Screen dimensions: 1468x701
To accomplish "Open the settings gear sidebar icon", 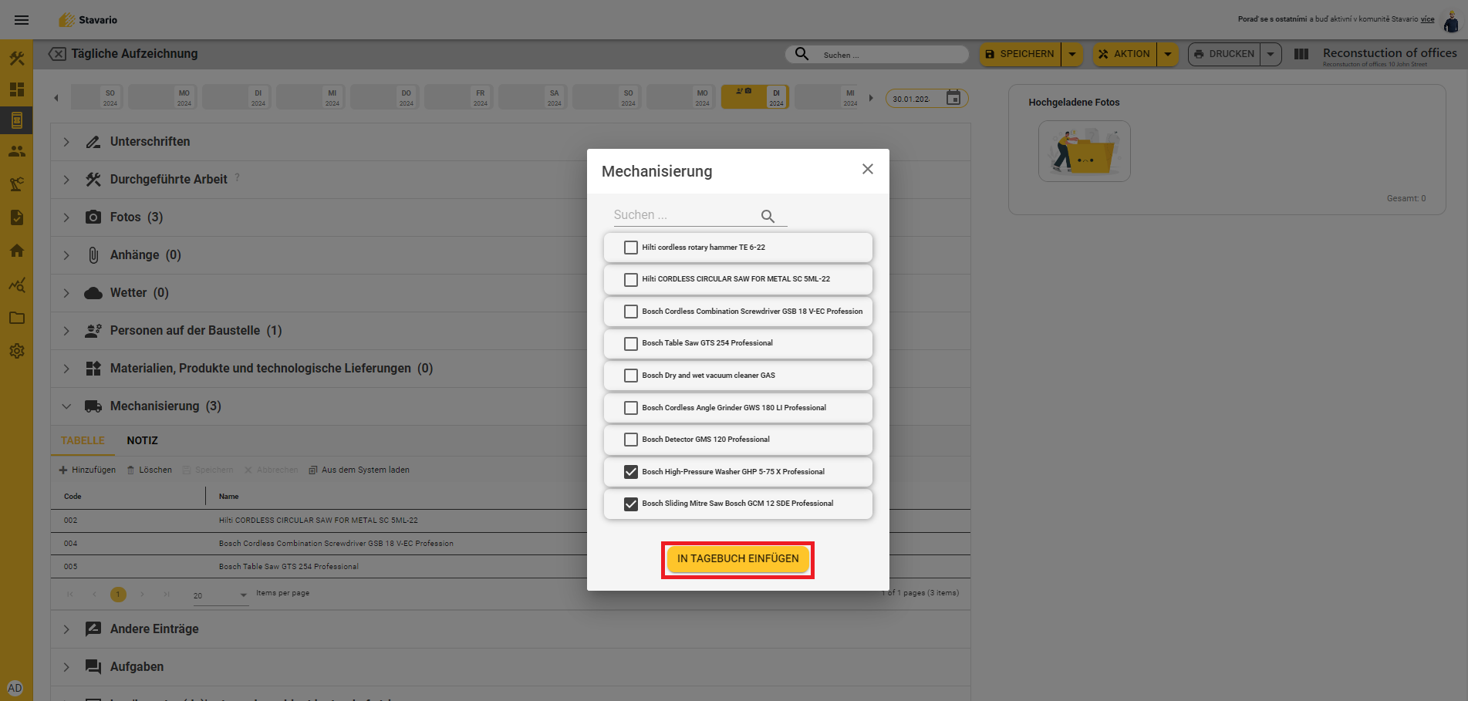I will click(x=16, y=351).
